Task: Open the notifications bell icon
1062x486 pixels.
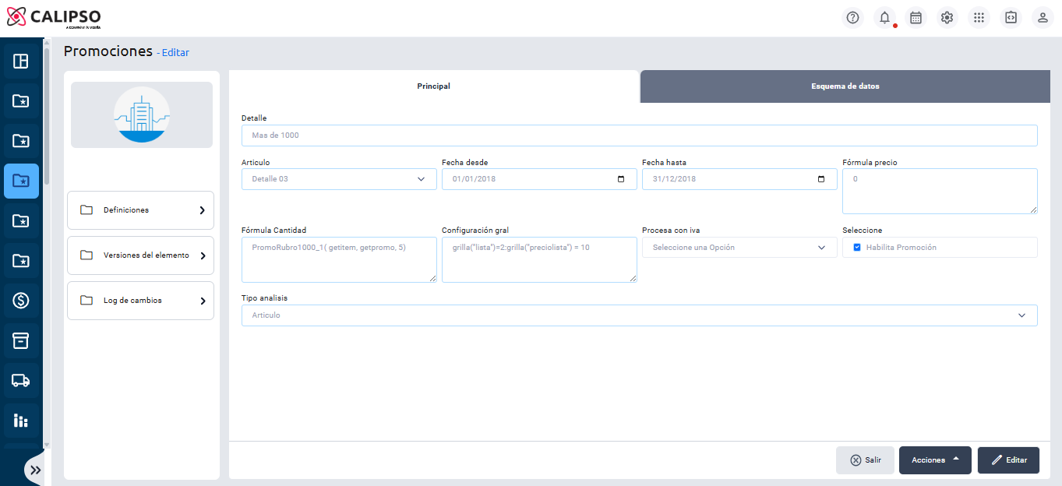Action: tap(884, 17)
